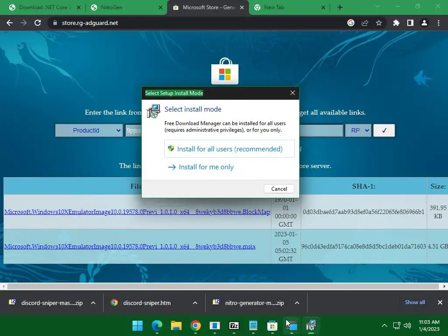Viewport: 448px width, 336px height.
Task: Launch Microsoft Edge from taskbar
Action: click(157, 325)
